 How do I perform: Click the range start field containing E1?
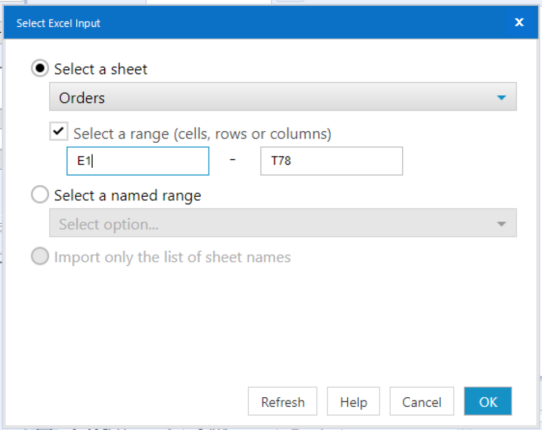tap(138, 161)
